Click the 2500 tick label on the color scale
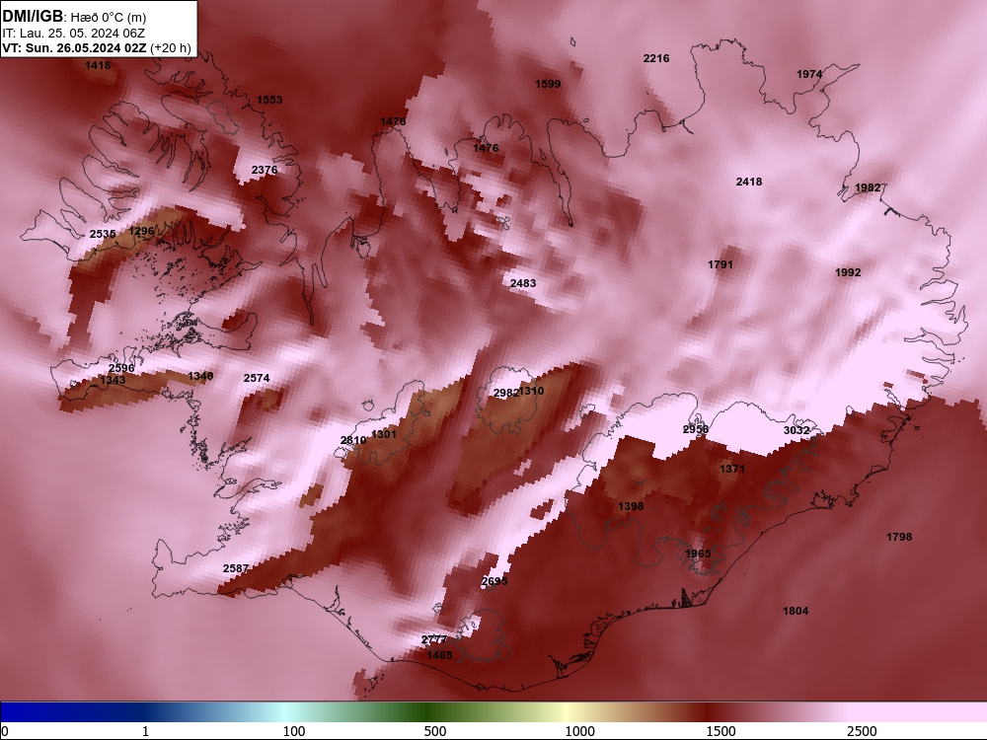Screen dimensions: 987x740 tap(862, 731)
